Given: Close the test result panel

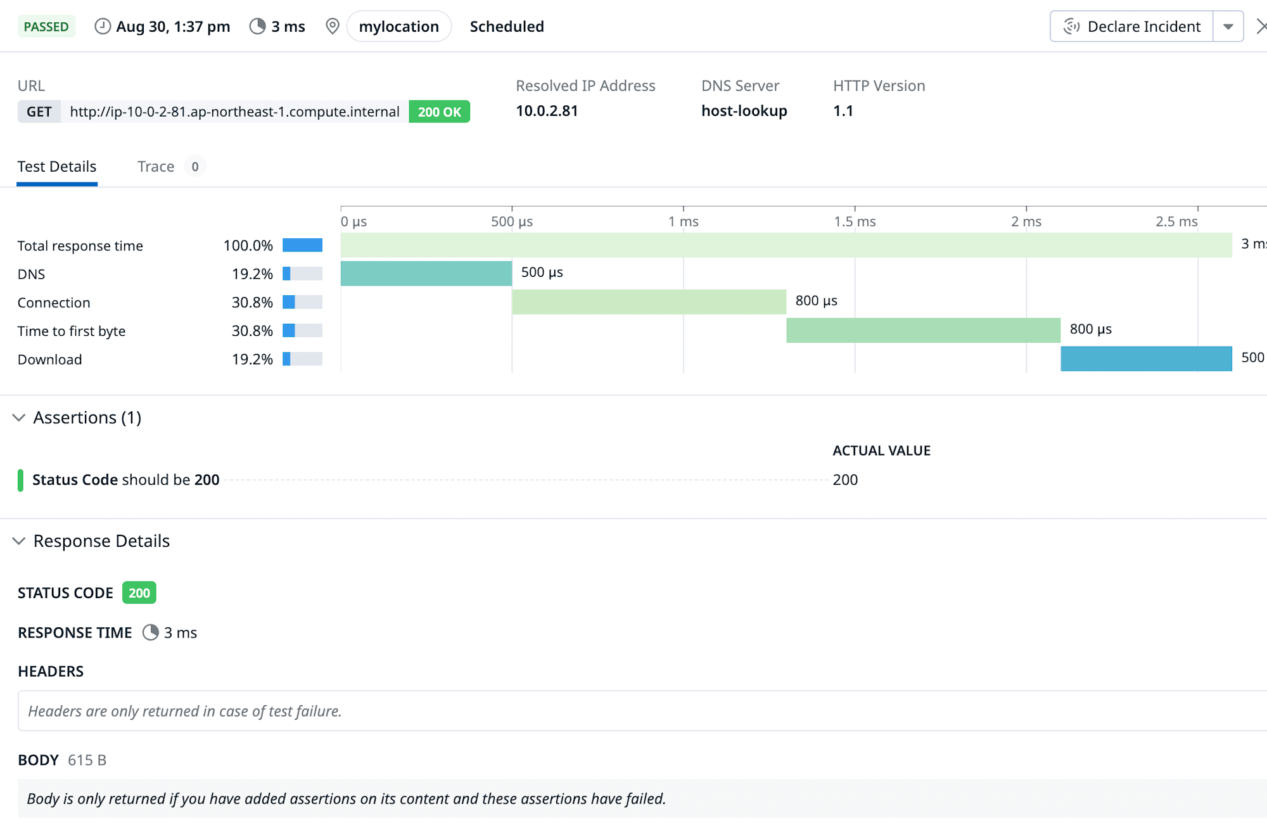Looking at the screenshot, I should coord(1261,27).
